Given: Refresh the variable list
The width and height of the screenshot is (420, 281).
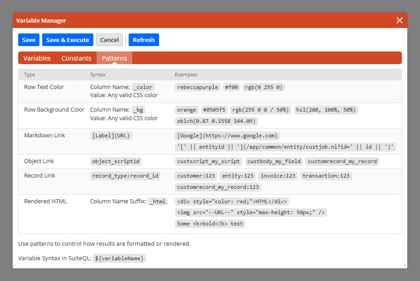Looking at the screenshot, I should (x=144, y=40).
